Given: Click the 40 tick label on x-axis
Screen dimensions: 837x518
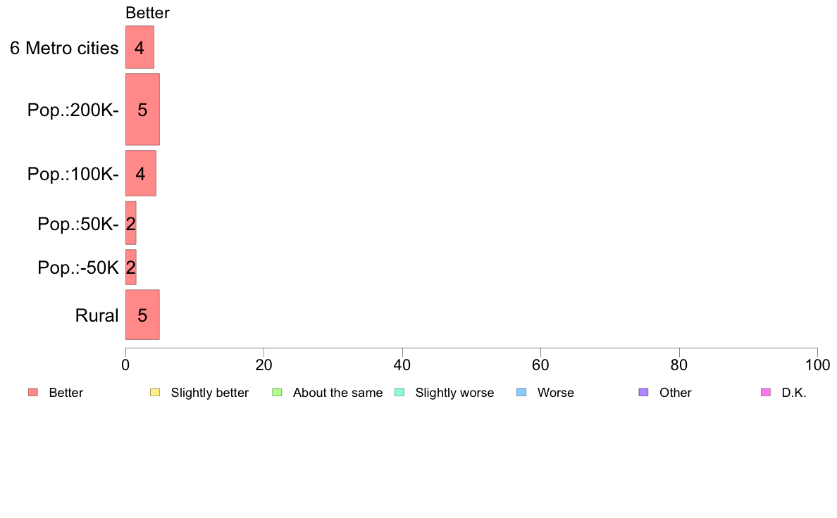Looking at the screenshot, I should pyautogui.click(x=402, y=365).
